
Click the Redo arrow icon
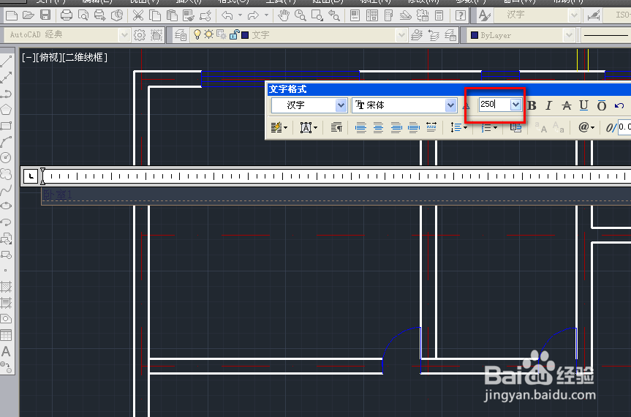[x=253, y=15]
